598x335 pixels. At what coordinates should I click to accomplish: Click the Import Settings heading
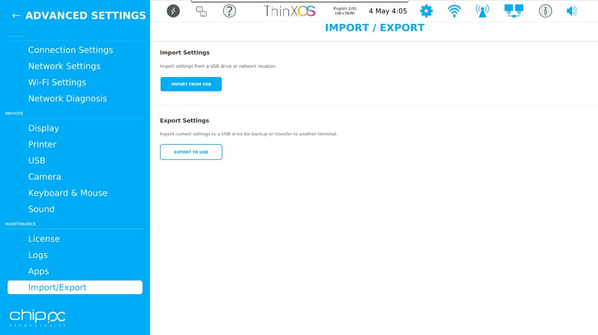tap(185, 53)
